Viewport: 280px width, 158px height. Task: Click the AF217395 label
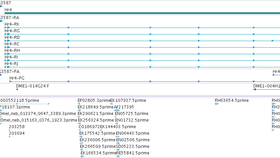124,107
